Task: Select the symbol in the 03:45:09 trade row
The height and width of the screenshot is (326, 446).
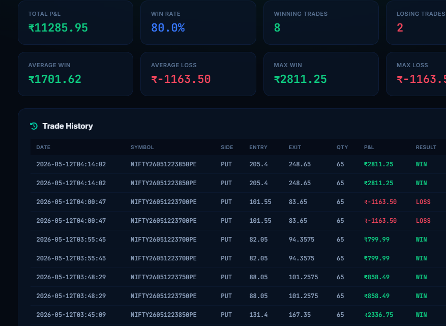Action: pos(164,315)
